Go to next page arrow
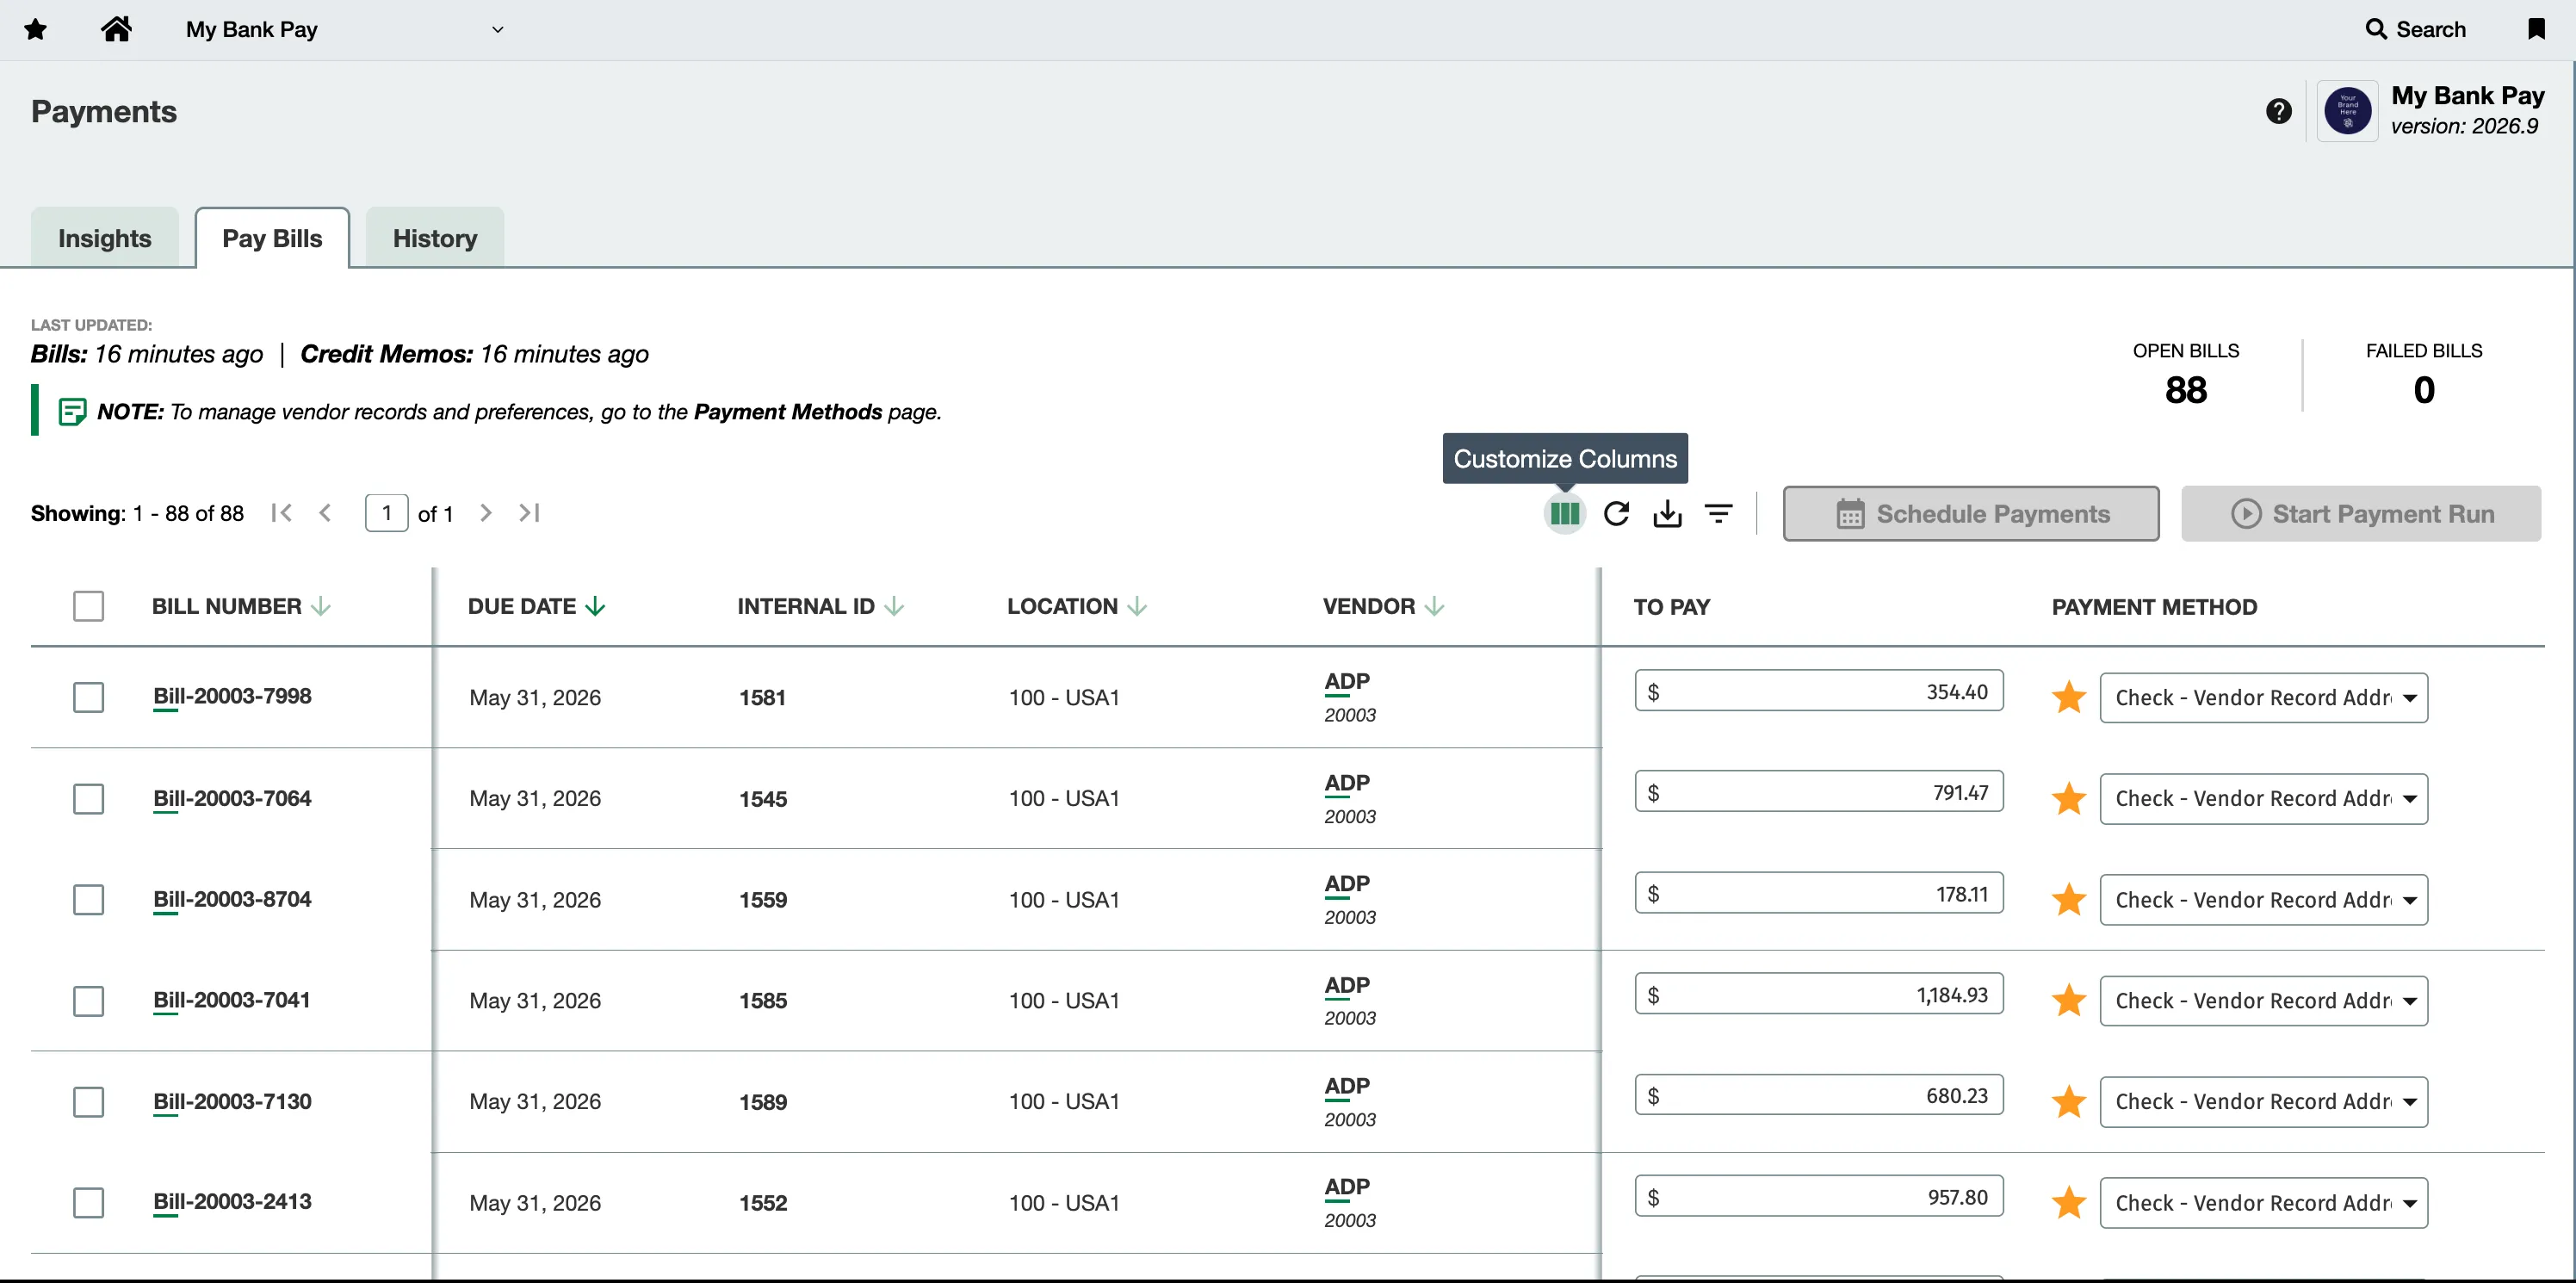The image size is (2576, 1283). pyautogui.click(x=486, y=513)
